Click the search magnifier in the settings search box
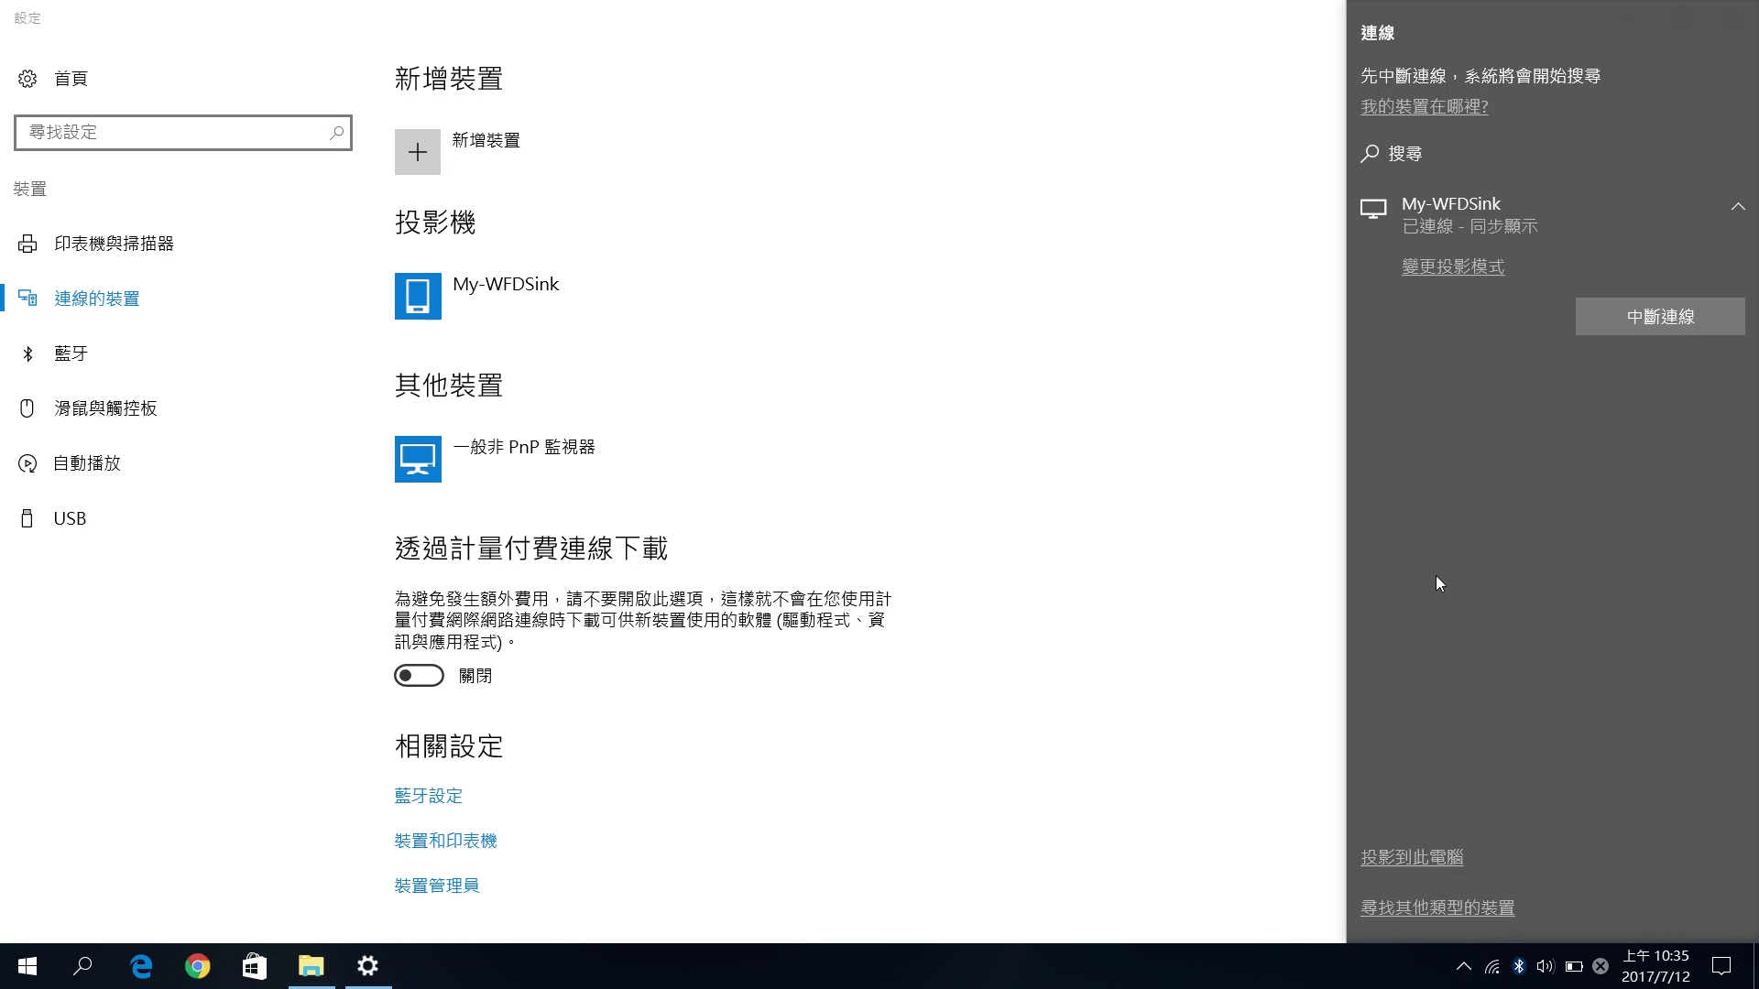This screenshot has width=1759, height=989. pyautogui.click(x=336, y=133)
